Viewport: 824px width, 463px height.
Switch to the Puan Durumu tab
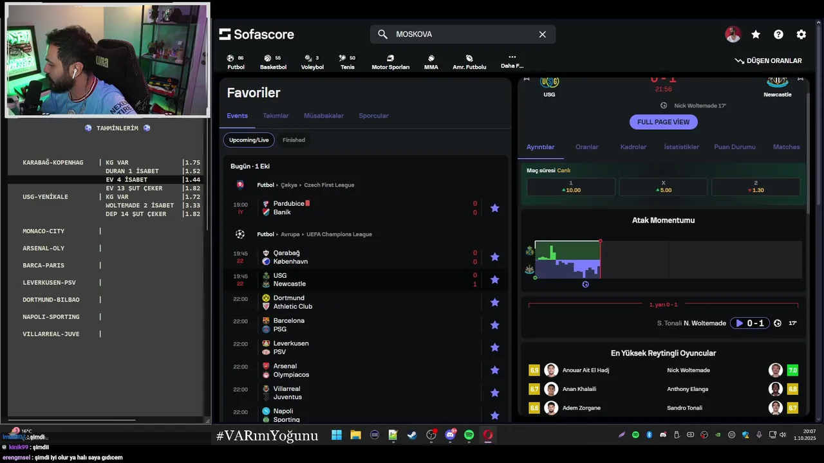(x=735, y=147)
